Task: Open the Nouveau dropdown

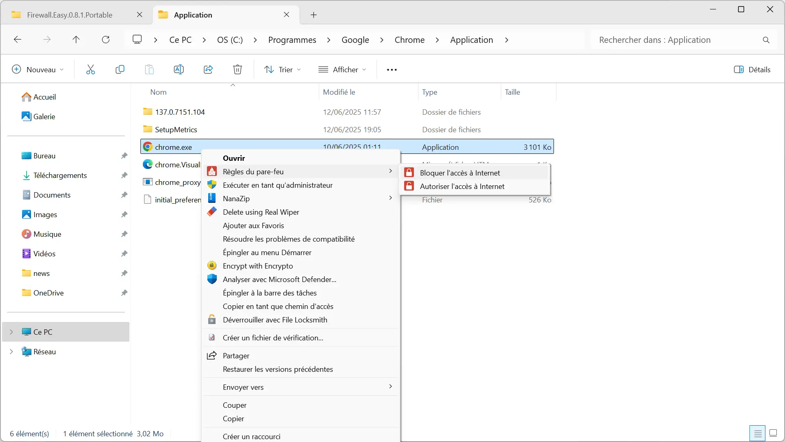Action: click(38, 69)
